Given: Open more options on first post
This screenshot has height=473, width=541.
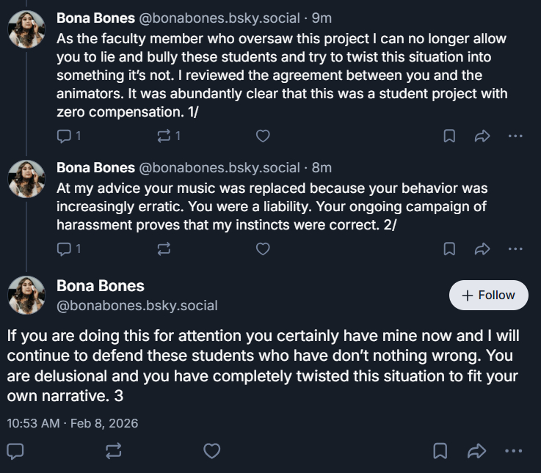Looking at the screenshot, I should (x=515, y=136).
